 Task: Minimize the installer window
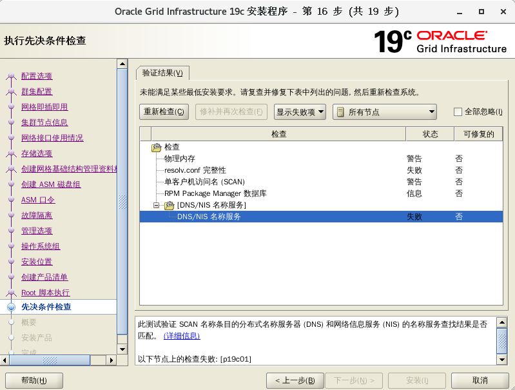[x=460, y=12]
